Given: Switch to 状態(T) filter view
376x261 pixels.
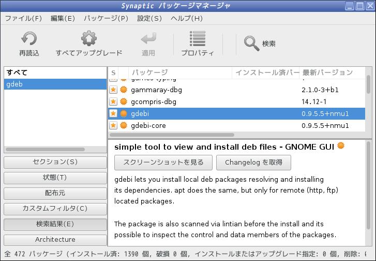Looking at the screenshot, I should 55,178.
